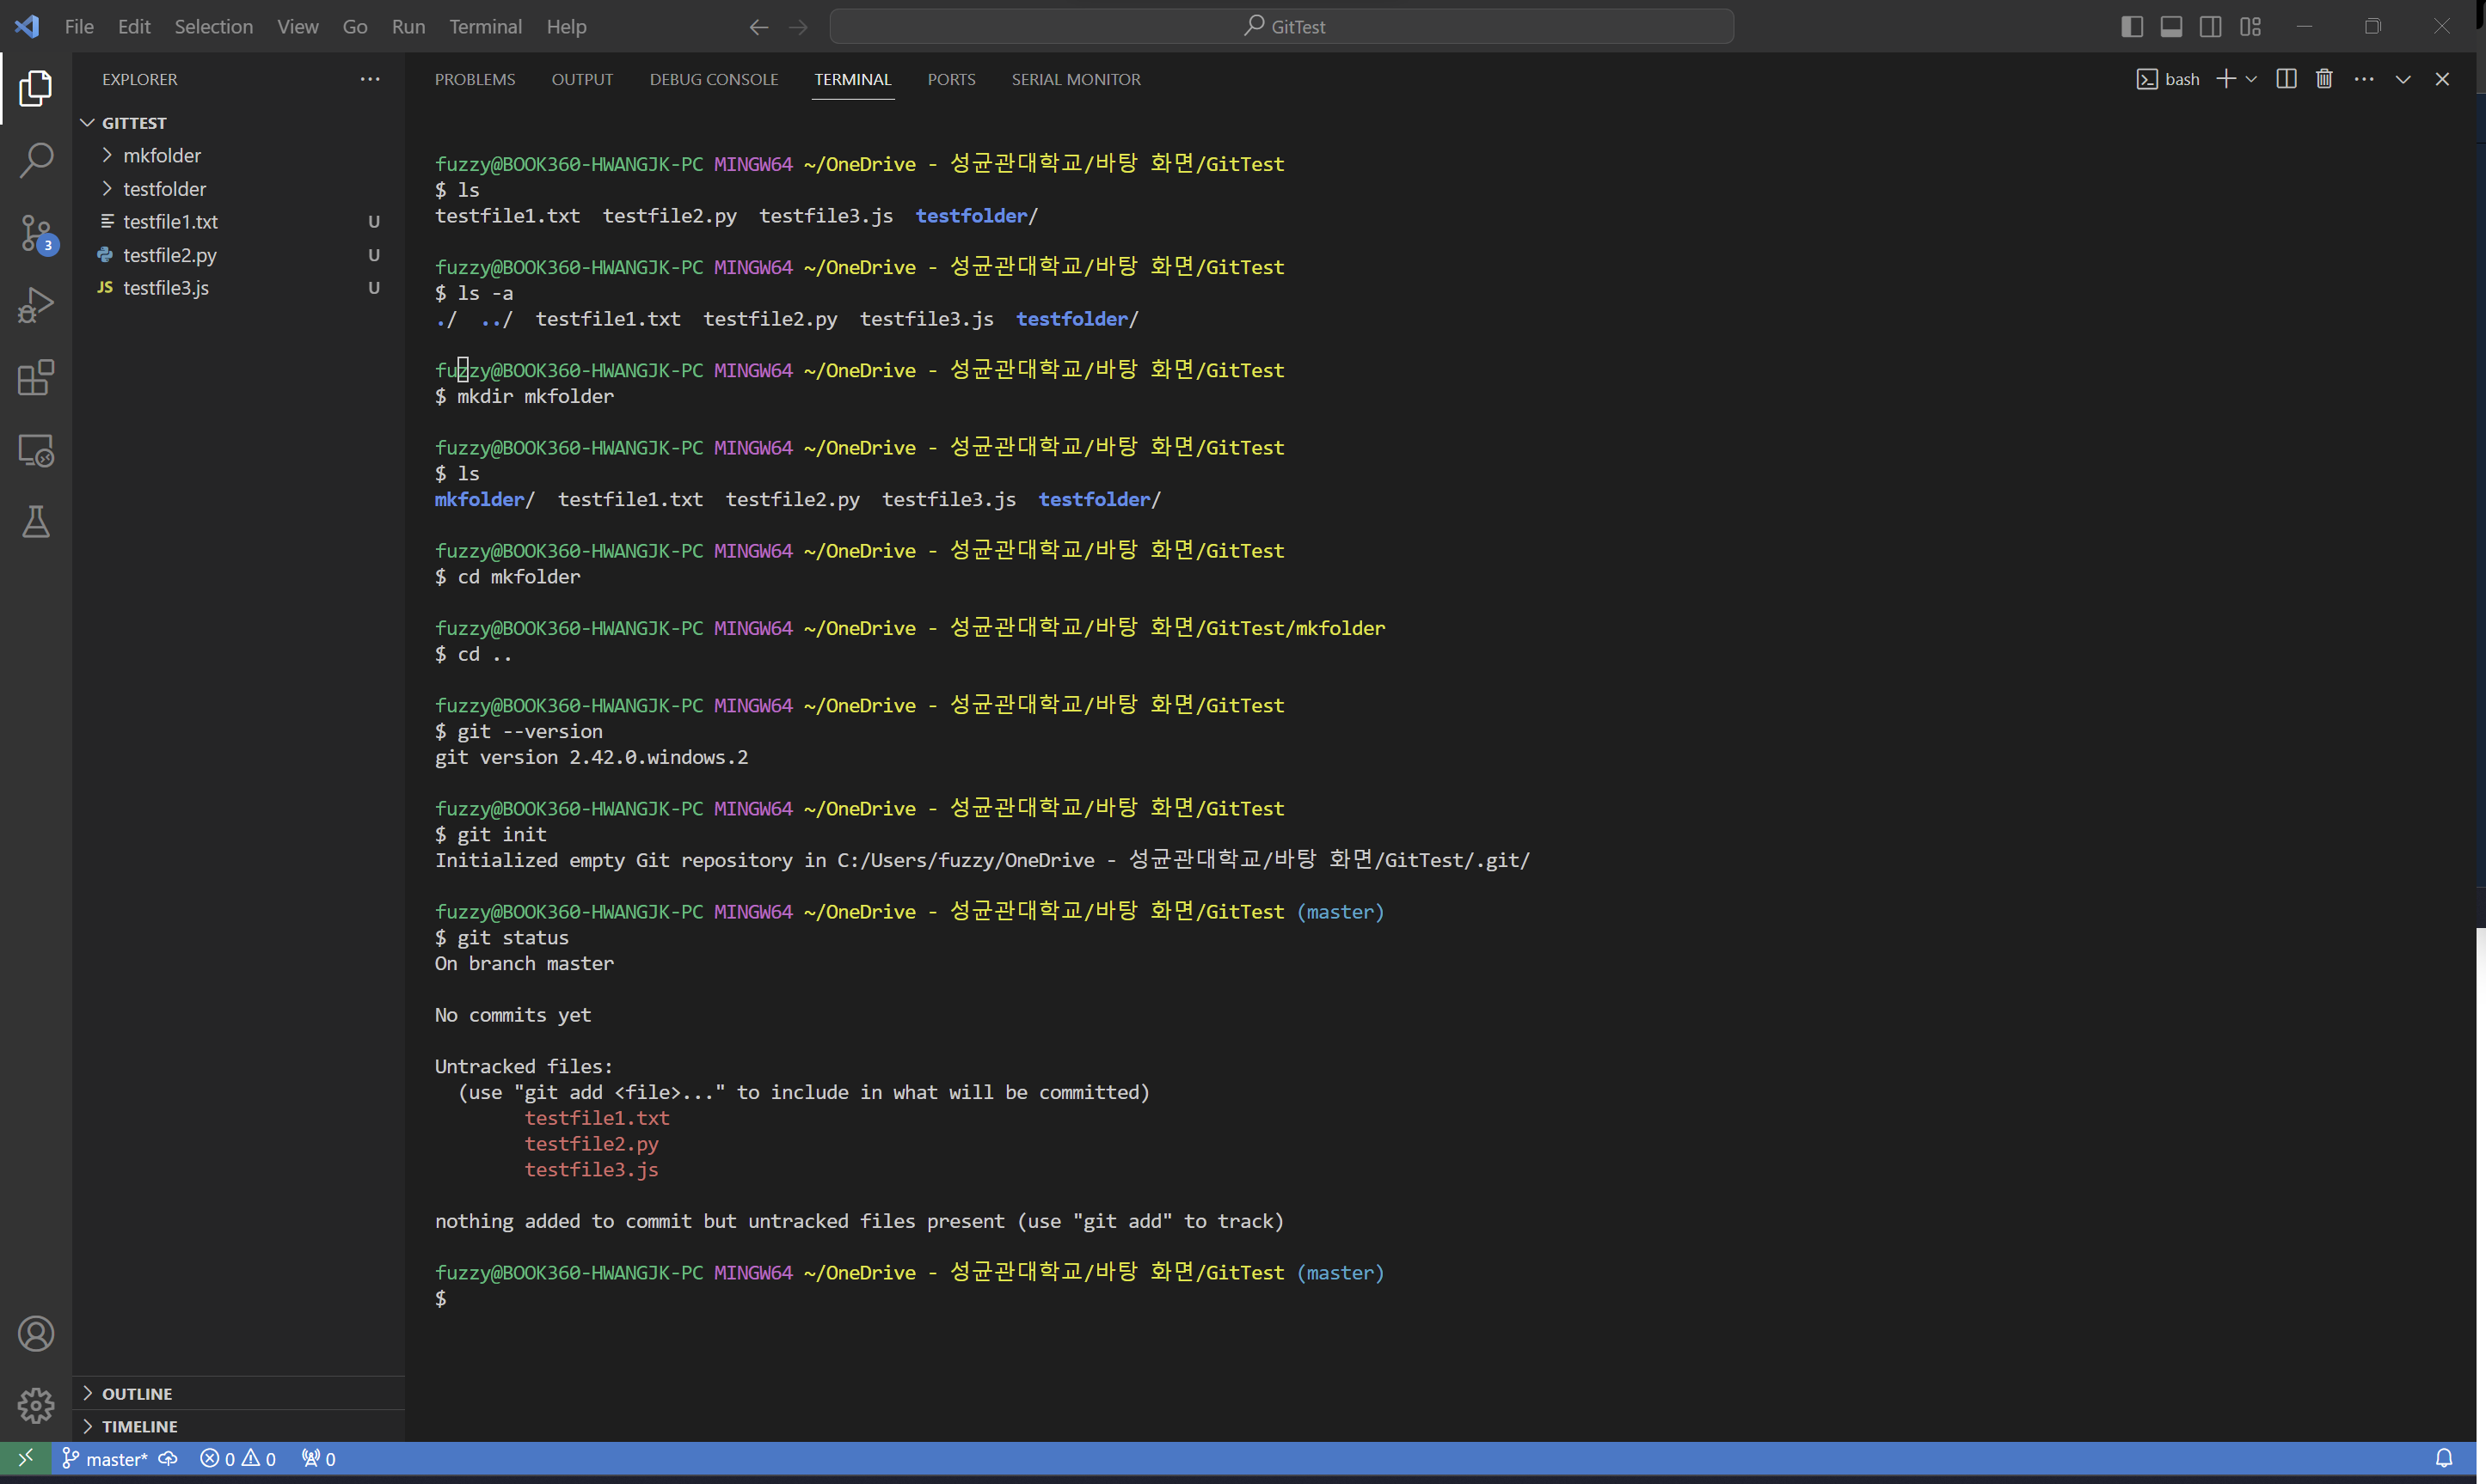
Task: Open terminal panel more actions ellipsis
Action: [x=2364, y=79]
